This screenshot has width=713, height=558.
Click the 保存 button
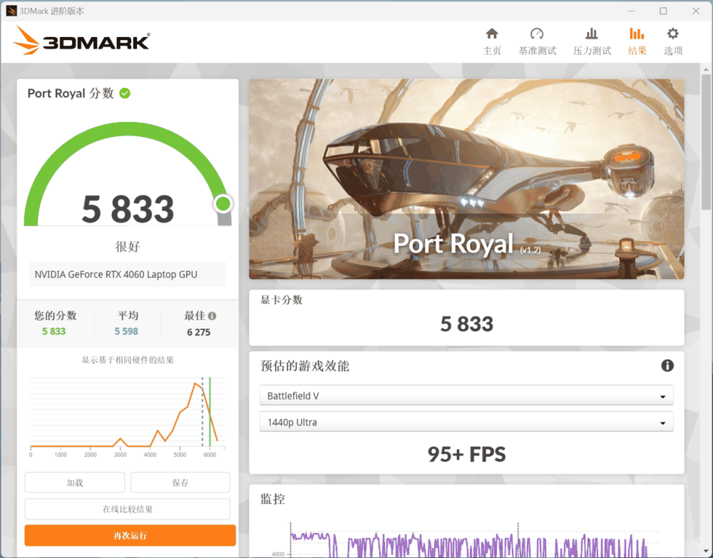point(180,482)
